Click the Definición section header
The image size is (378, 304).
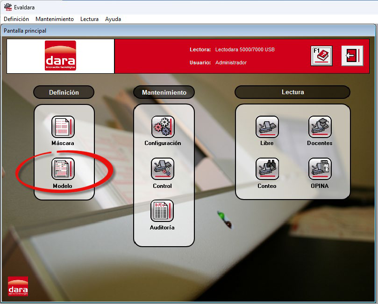64,92
